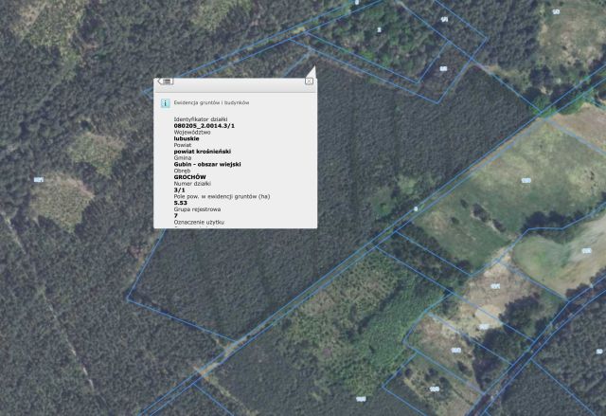
Task: Click the 'Numer działki' label
Action: (x=192, y=184)
